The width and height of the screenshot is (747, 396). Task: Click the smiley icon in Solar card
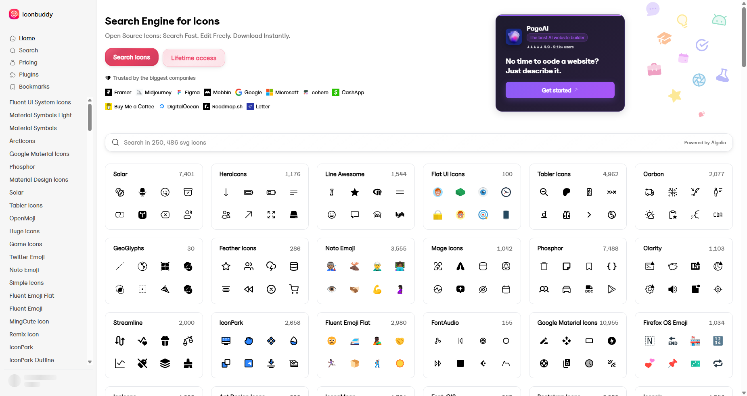(x=165, y=192)
